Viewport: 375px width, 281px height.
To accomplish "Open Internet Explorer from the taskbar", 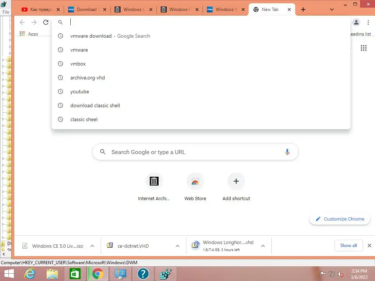I will click(30, 274).
